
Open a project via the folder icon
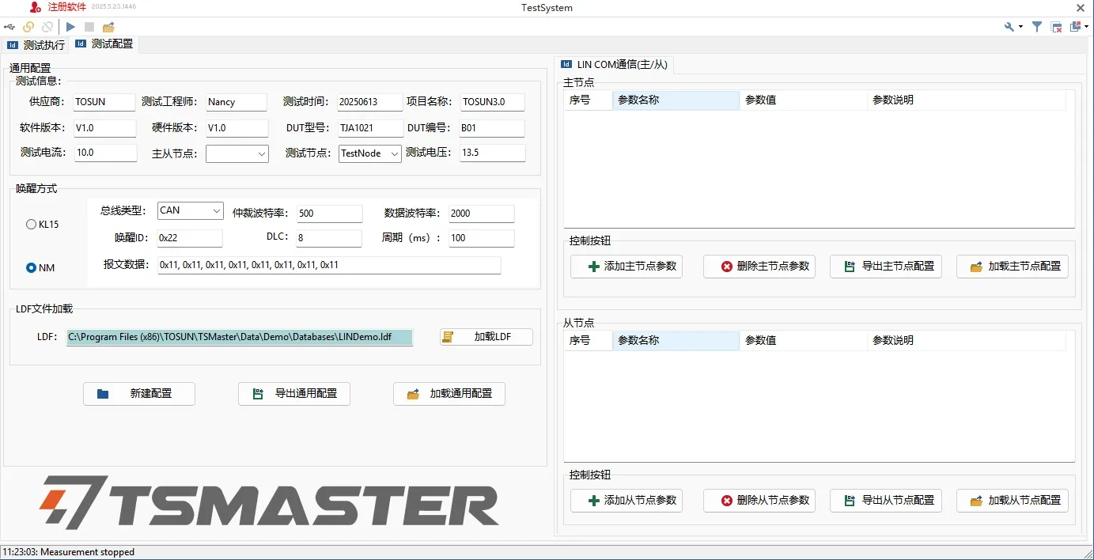[108, 26]
